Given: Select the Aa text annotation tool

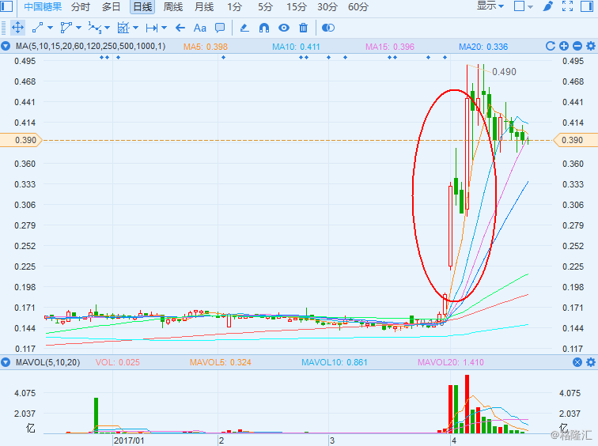Looking at the screenshot, I should (200, 28).
